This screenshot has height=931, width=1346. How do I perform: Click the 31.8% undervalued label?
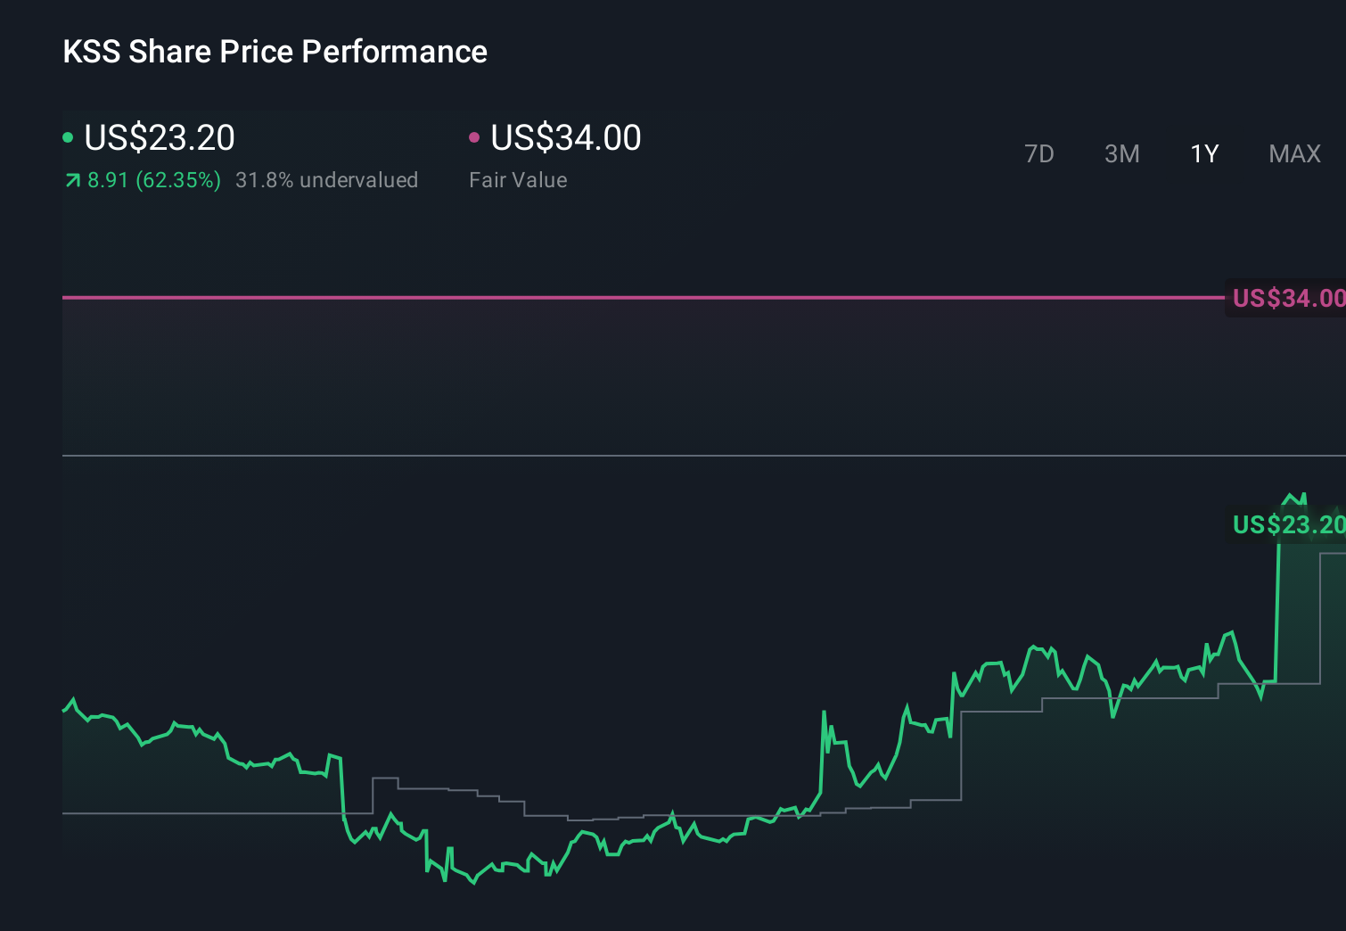326,180
